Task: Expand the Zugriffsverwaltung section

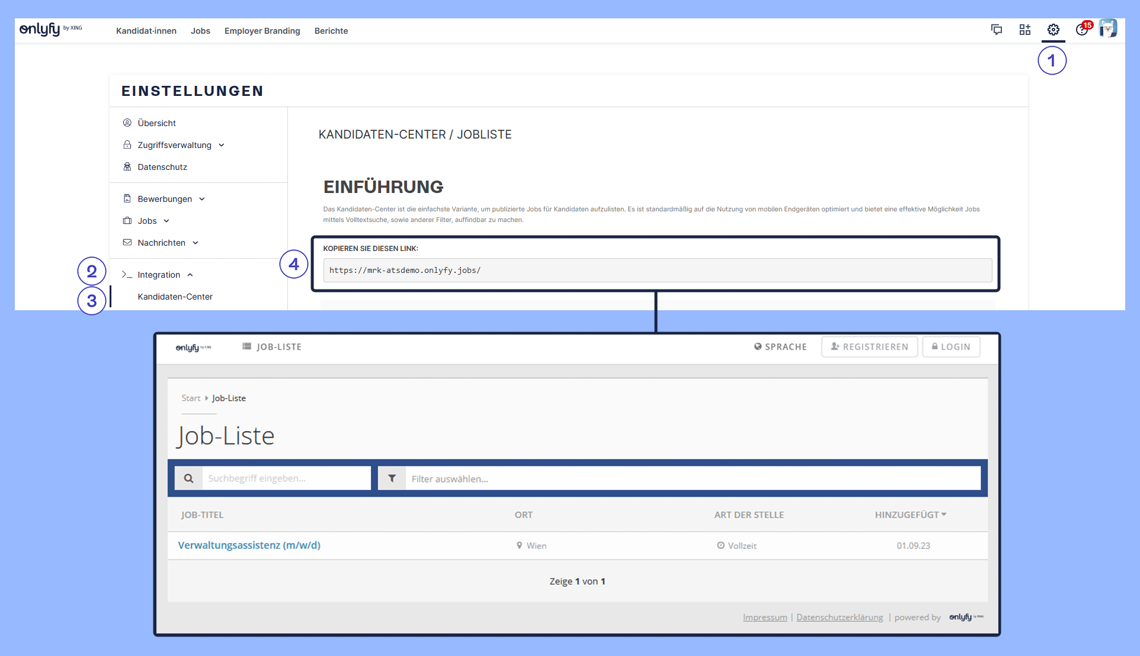Action: (x=221, y=144)
